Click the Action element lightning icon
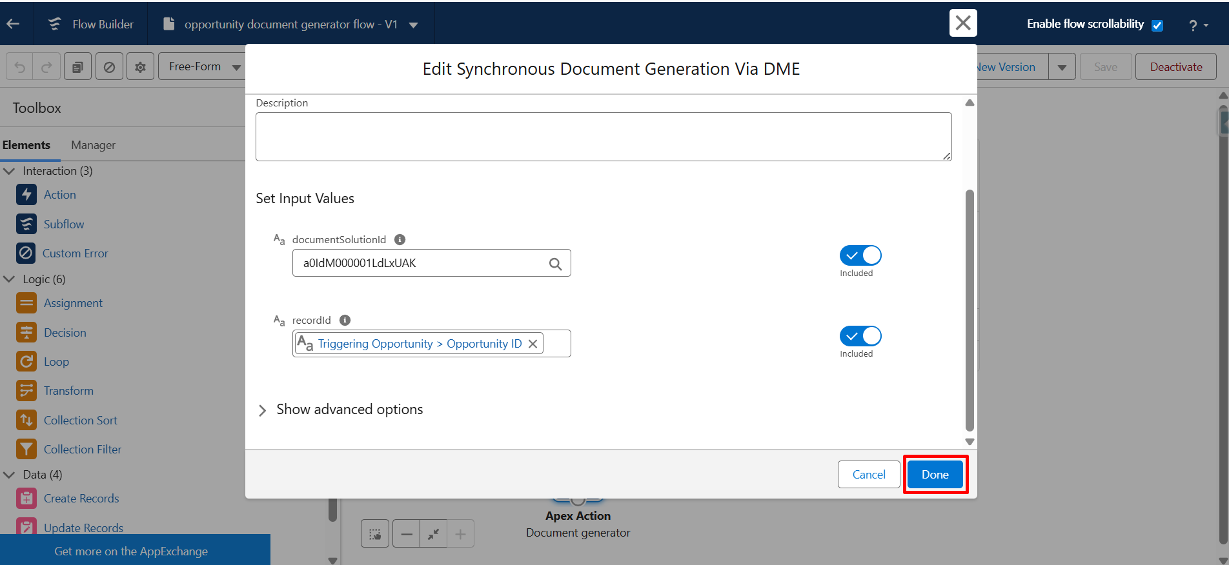 pyautogui.click(x=26, y=195)
